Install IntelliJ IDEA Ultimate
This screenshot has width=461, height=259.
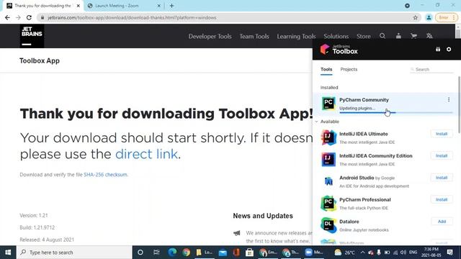(442, 134)
